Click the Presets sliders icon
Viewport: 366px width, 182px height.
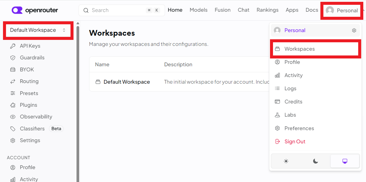(13, 93)
